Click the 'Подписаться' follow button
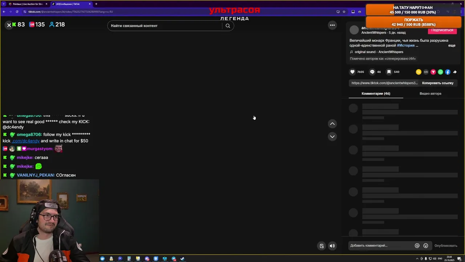 [x=442, y=30]
